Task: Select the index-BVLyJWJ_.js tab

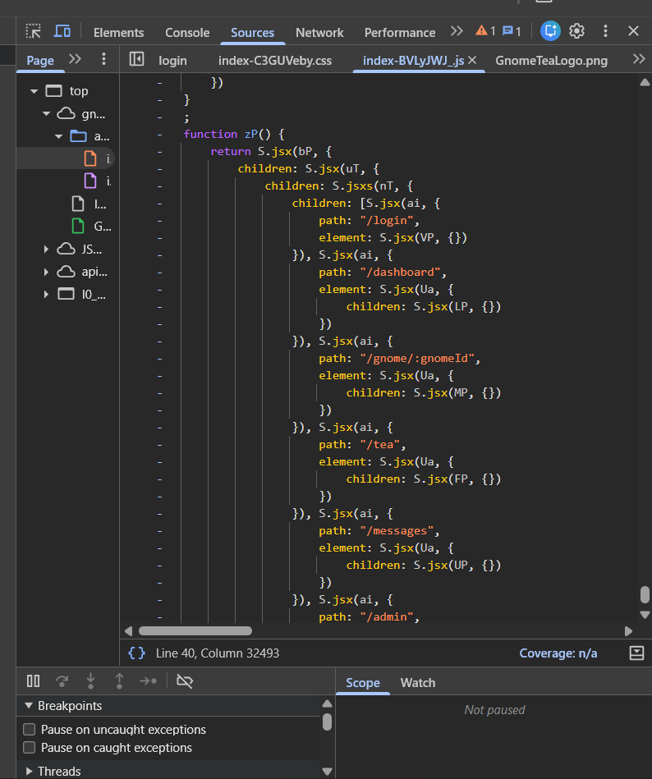Action: 414,61
